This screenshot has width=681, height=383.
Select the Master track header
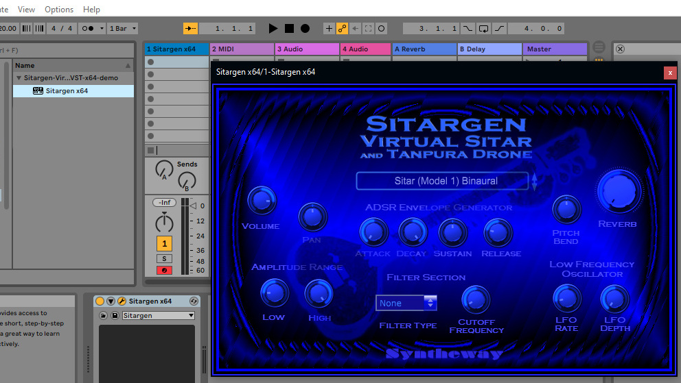[x=555, y=49]
